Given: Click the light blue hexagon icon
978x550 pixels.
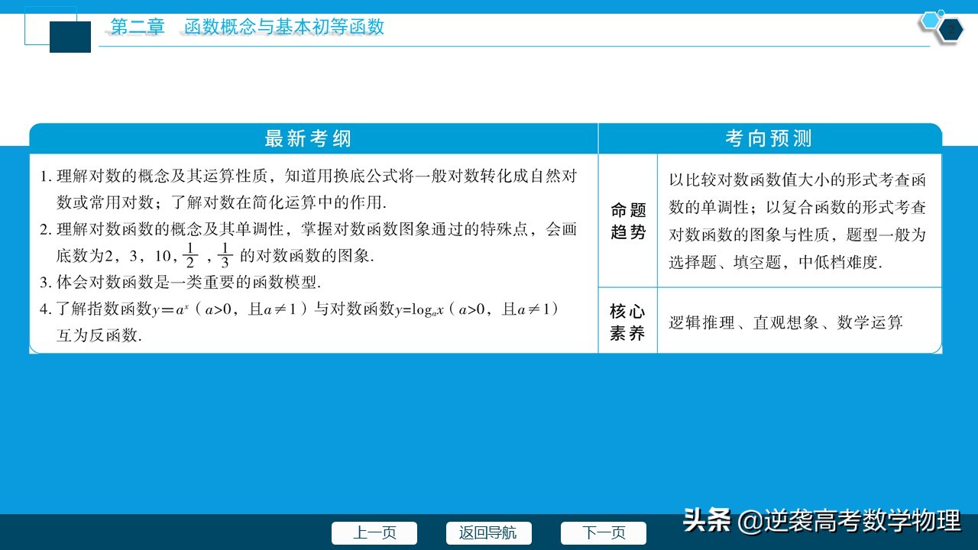Looking at the screenshot, I should point(929,21).
